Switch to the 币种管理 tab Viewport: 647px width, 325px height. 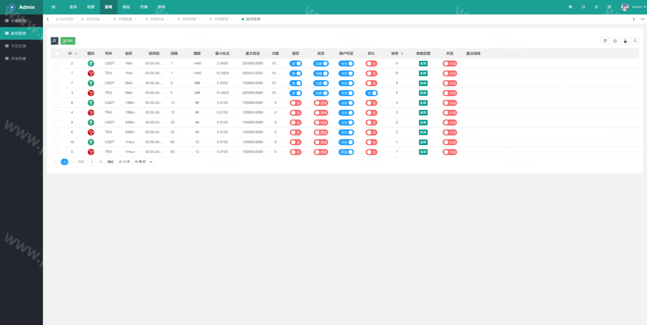click(221, 19)
